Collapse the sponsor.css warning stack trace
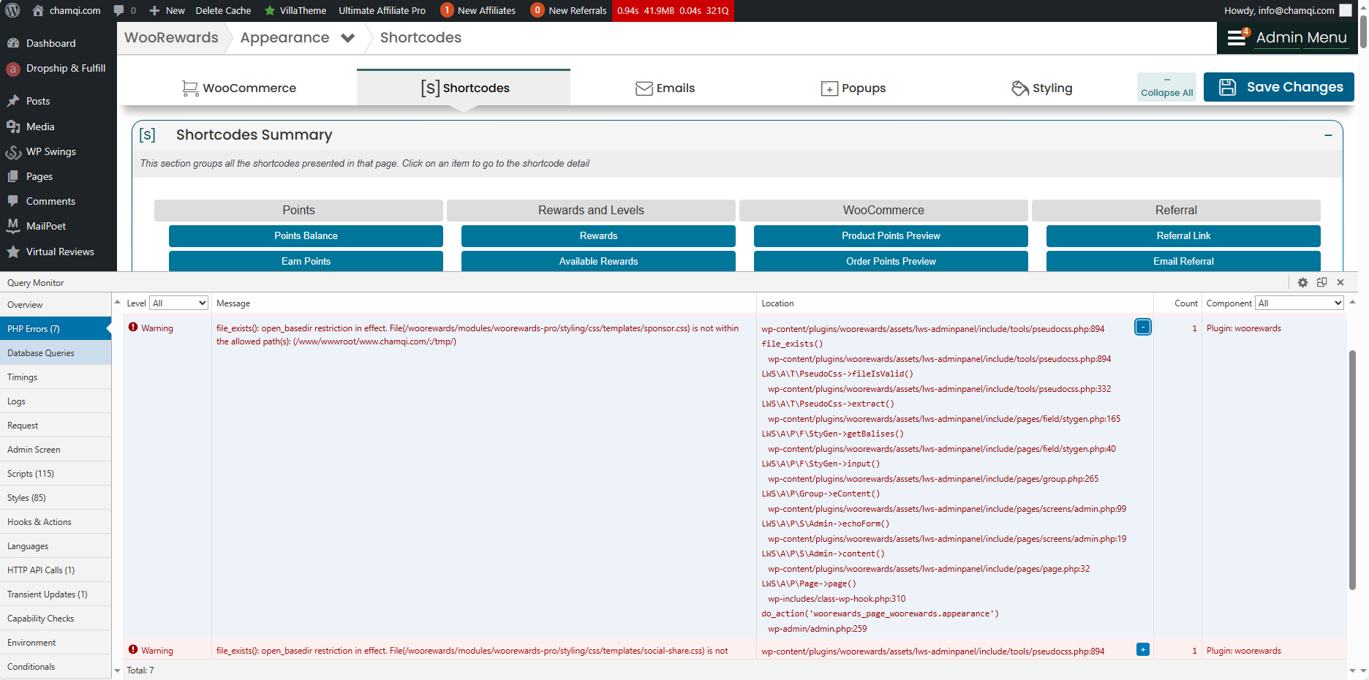The image size is (1369, 680). click(1143, 327)
